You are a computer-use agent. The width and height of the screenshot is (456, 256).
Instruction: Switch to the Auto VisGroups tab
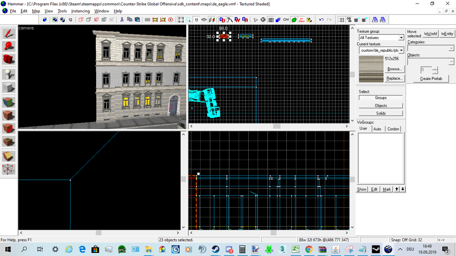377,129
